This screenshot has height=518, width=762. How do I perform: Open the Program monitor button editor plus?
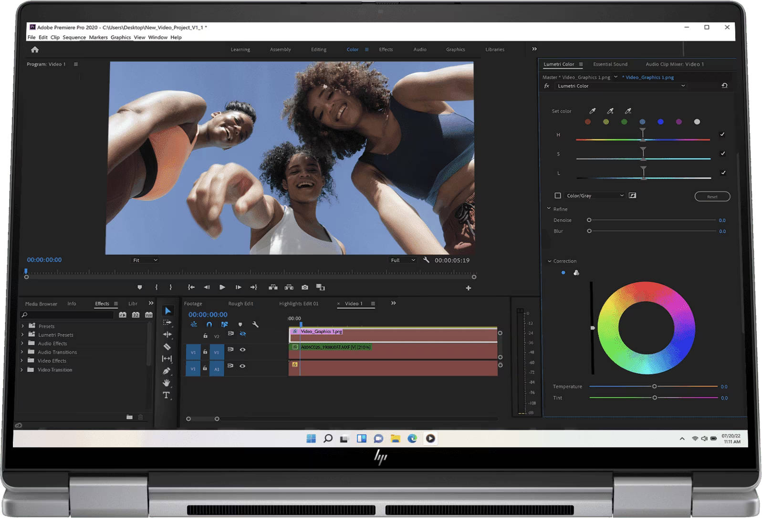pyautogui.click(x=468, y=288)
